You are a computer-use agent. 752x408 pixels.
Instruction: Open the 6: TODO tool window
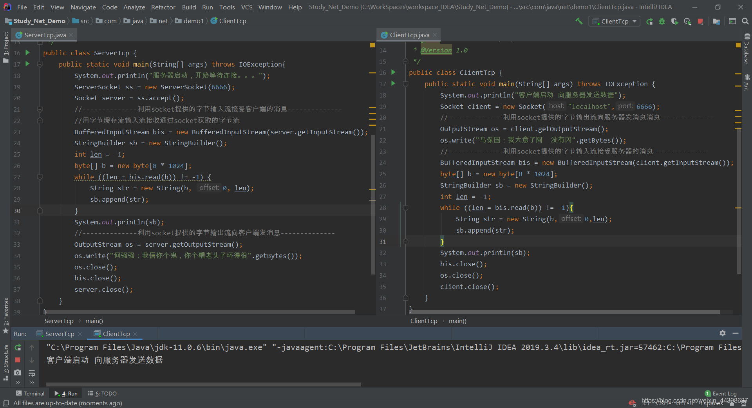102,394
